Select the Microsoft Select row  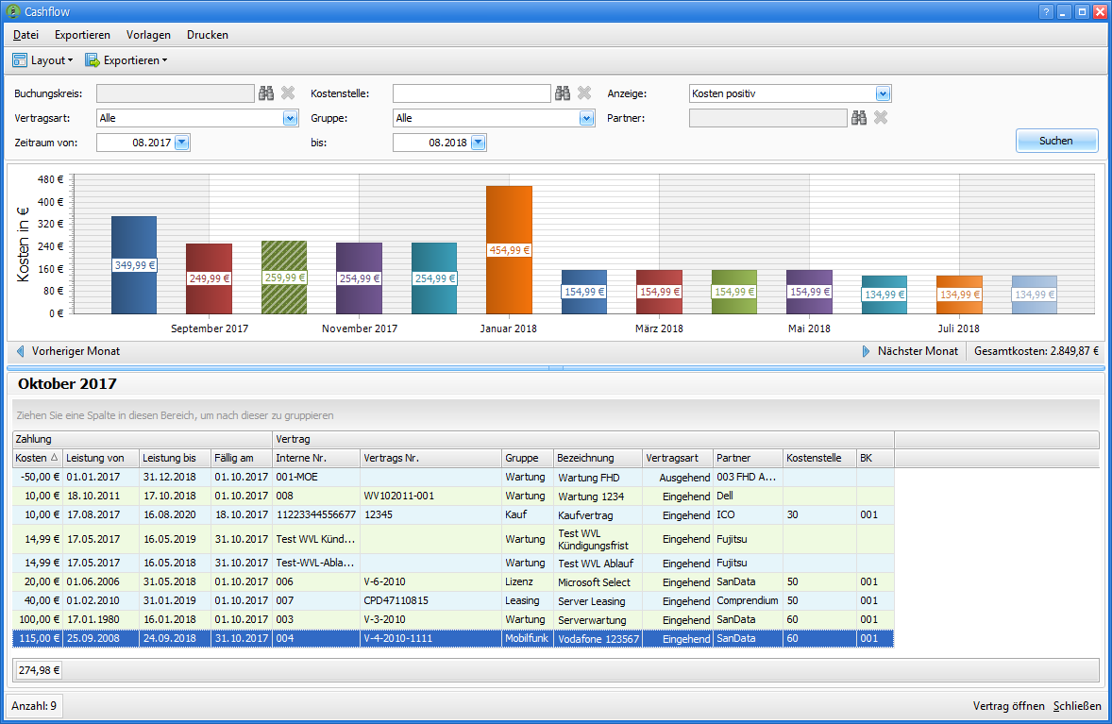click(453, 581)
